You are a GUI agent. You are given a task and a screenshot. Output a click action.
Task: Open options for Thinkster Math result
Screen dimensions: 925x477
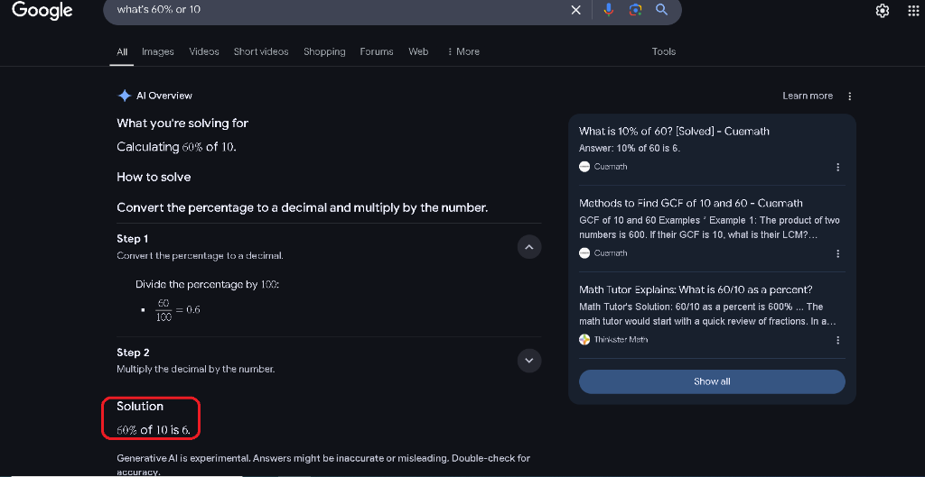click(x=838, y=340)
